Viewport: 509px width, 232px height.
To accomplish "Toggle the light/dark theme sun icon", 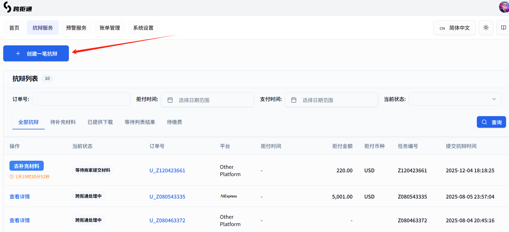I will click(486, 28).
